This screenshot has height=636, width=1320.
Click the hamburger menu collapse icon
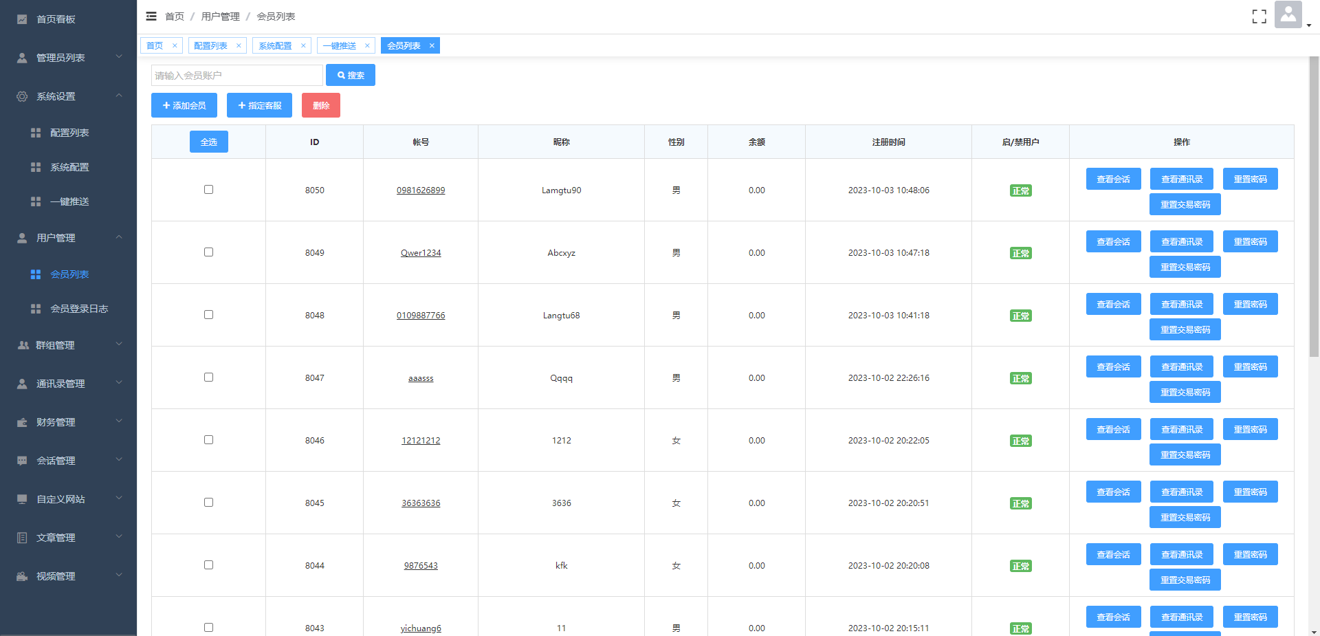pos(151,17)
